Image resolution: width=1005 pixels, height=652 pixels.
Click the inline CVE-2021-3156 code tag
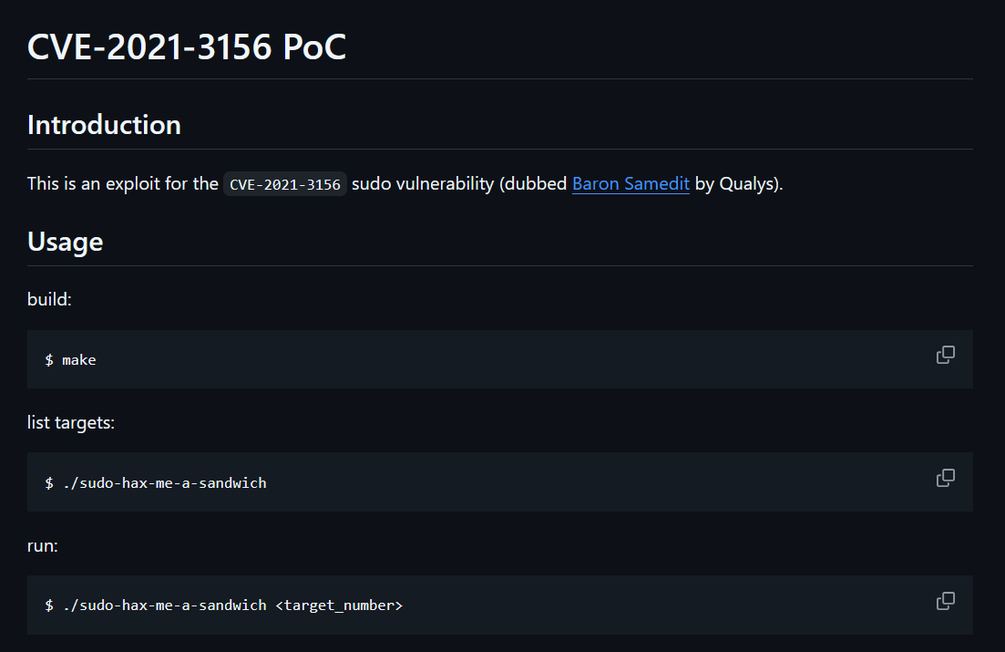[x=284, y=184]
